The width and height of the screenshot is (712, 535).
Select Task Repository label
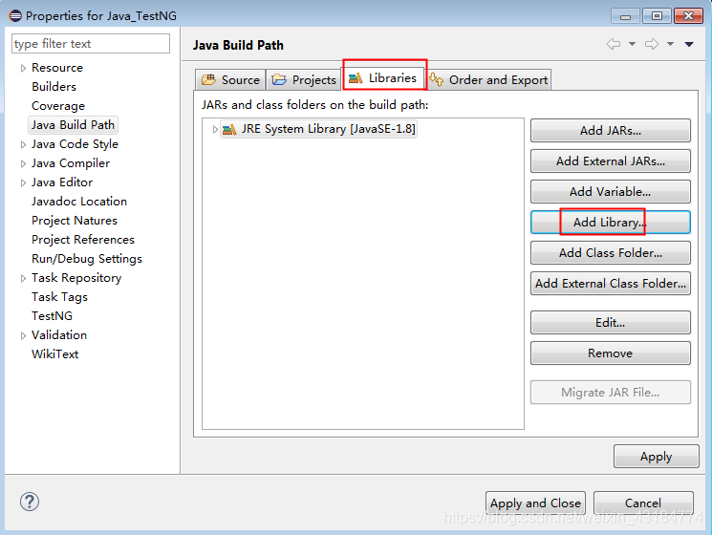tap(76, 278)
